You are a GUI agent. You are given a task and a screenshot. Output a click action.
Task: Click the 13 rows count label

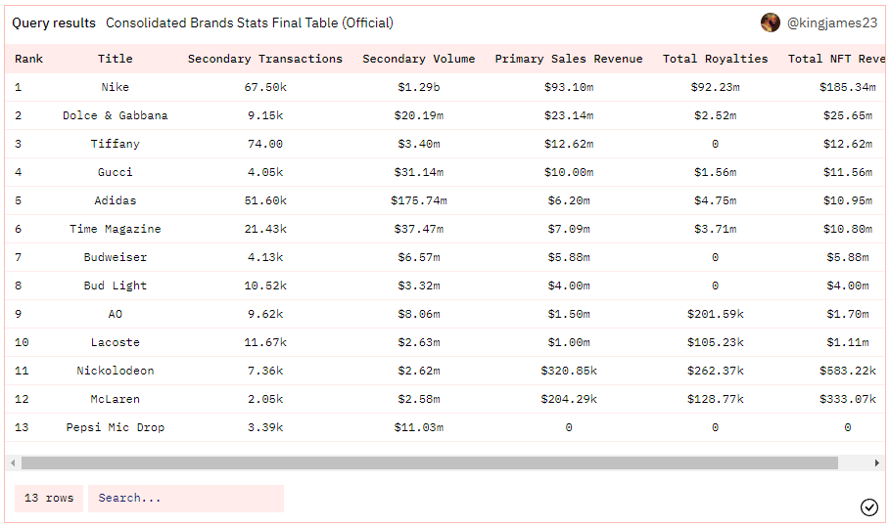49,499
